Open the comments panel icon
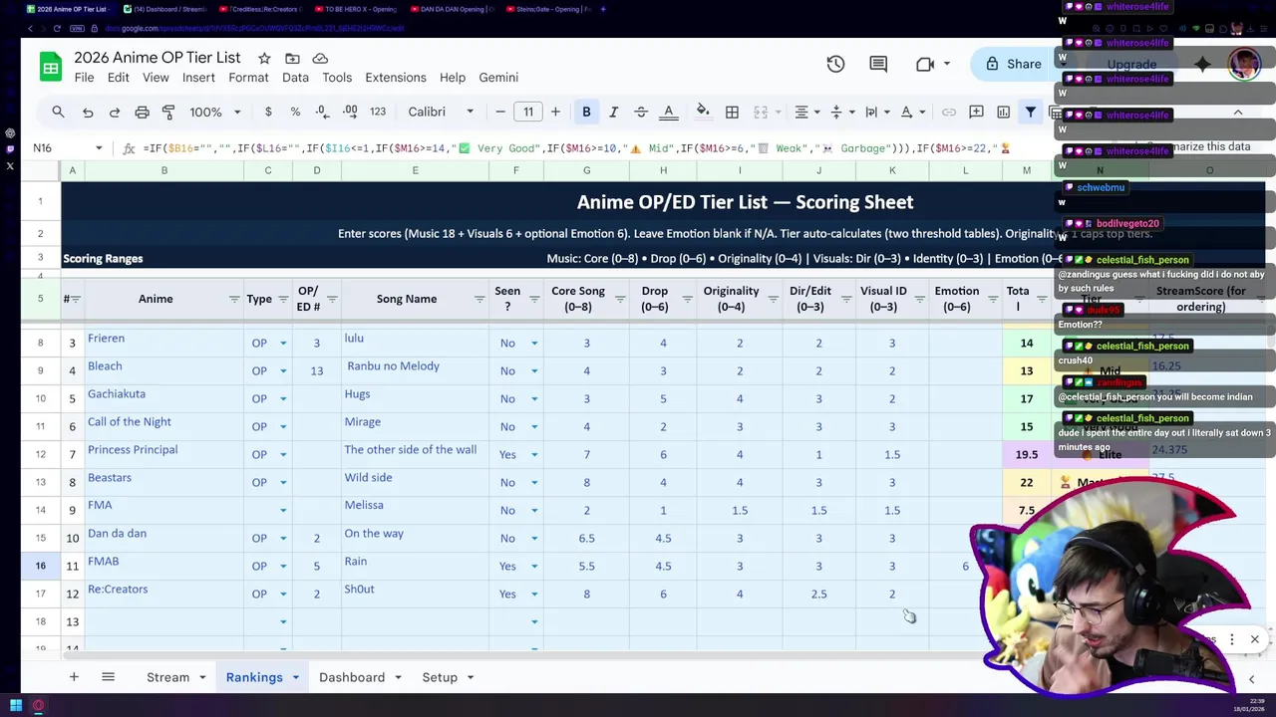The width and height of the screenshot is (1276, 717). [878, 64]
